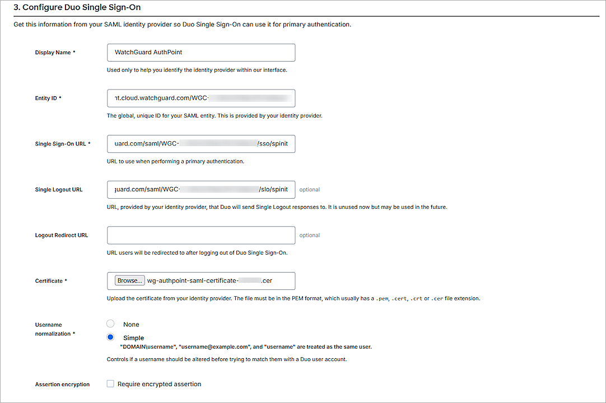Click the Display Name field label

[x=53, y=53]
